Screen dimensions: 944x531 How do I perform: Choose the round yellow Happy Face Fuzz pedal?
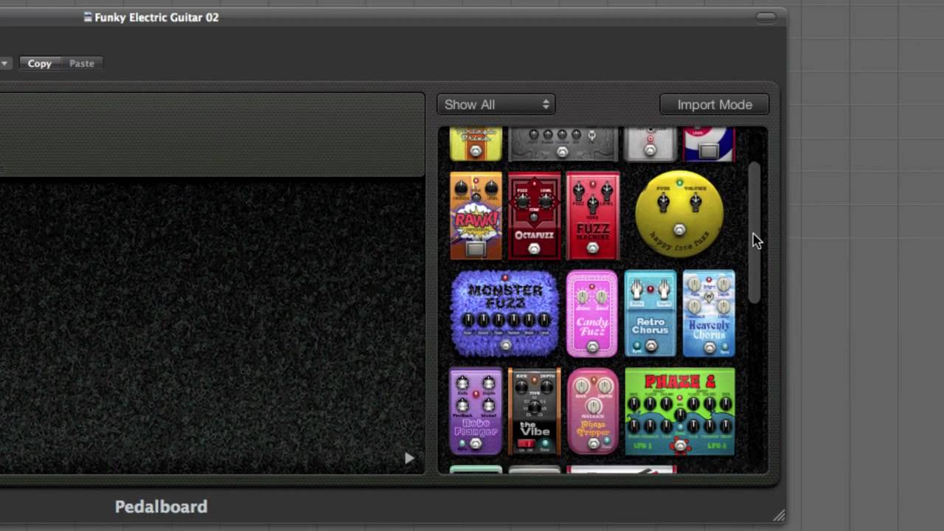click(679, 214)
